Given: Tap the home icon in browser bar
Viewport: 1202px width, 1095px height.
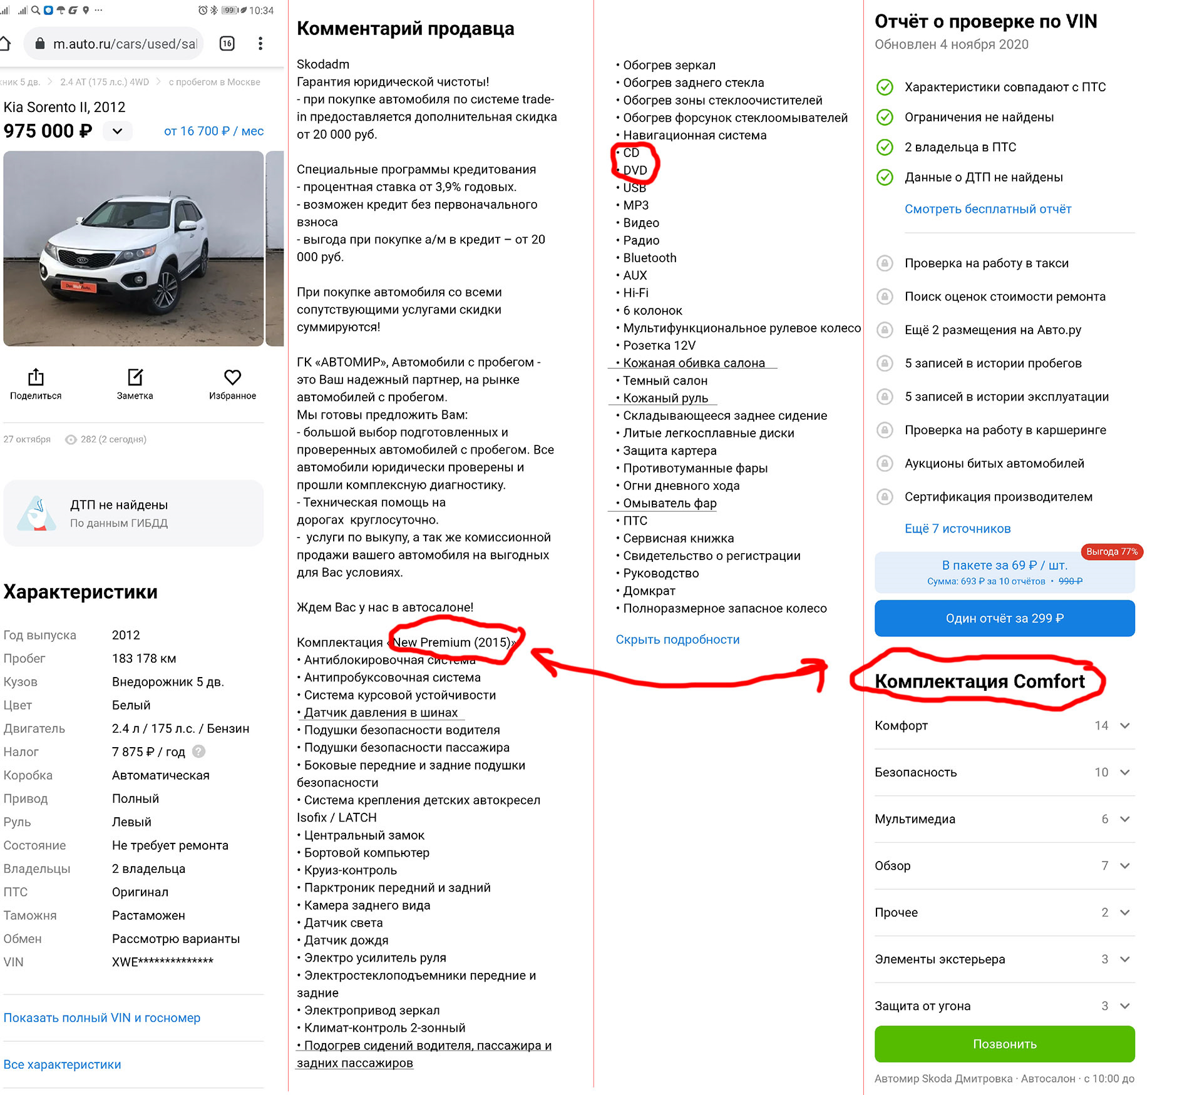Looking at the screenshot, I should (5, 44).
